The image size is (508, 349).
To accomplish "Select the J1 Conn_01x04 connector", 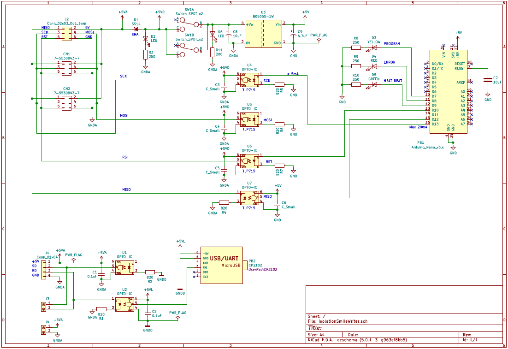I will click(x=44, y=269).
